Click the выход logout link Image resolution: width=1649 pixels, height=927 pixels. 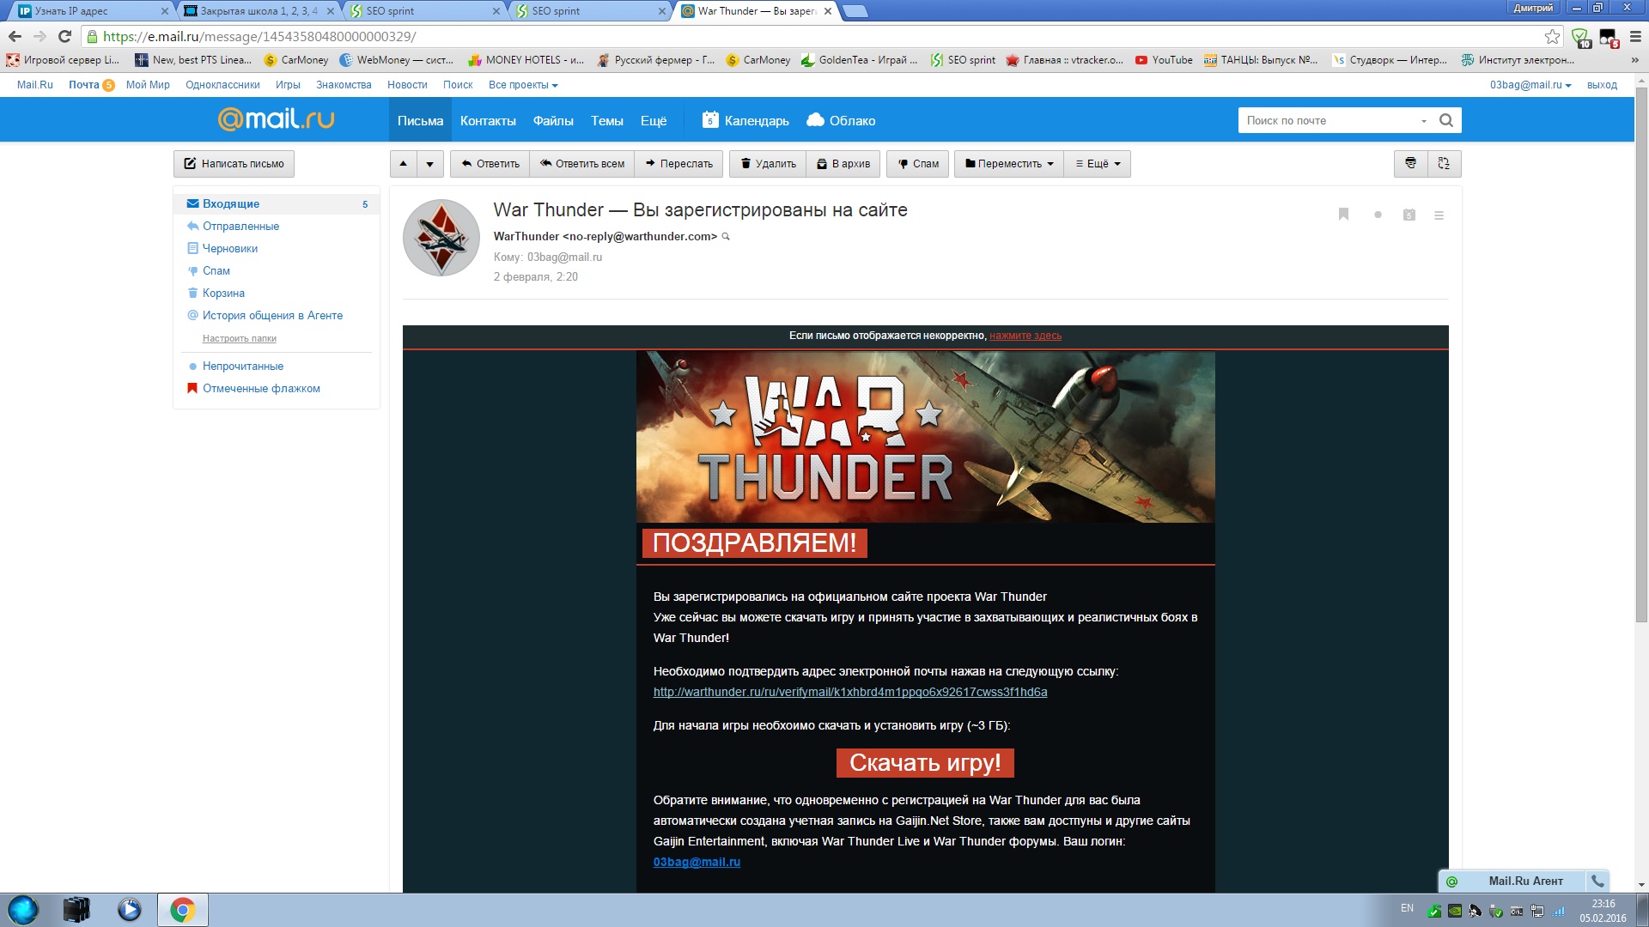(x=1602, y=85)
